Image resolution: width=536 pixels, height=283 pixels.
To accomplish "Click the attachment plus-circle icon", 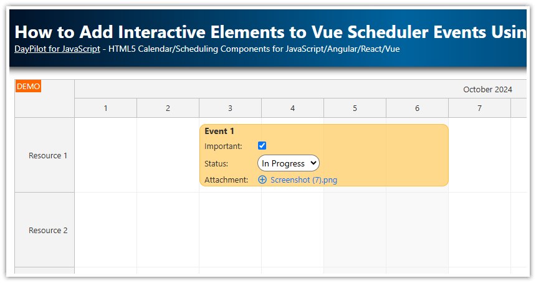I will pos(262,180).
